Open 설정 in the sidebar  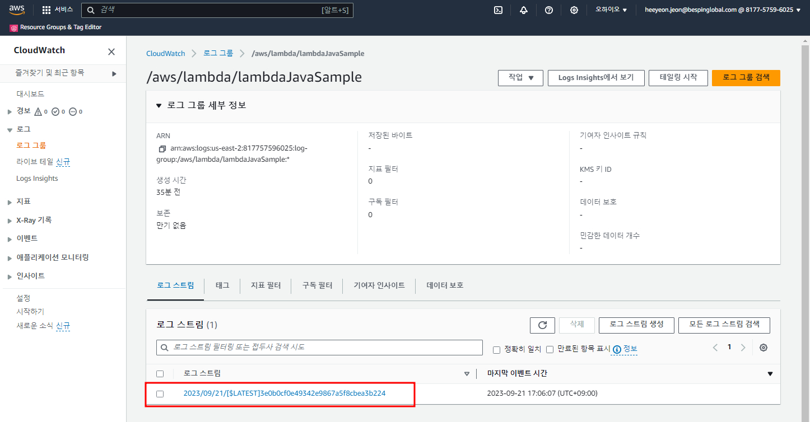click(24, 298)
